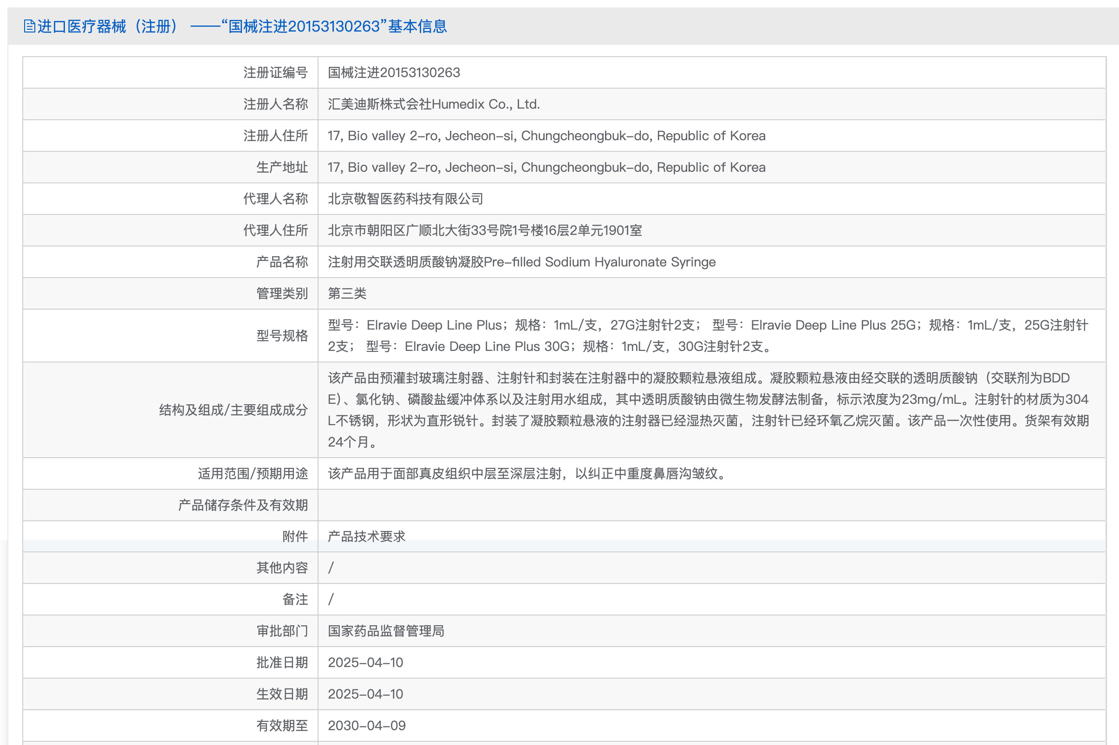The image size is (1119, 745).
Task: Click the 注册人住所 address value
Action: tap(546, 136)
